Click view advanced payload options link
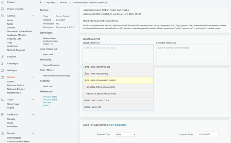 pos(118,125)
